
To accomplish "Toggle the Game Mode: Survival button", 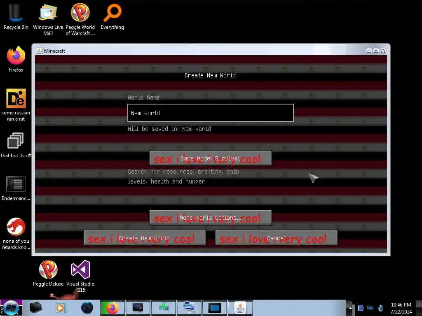I will (211, 158).
